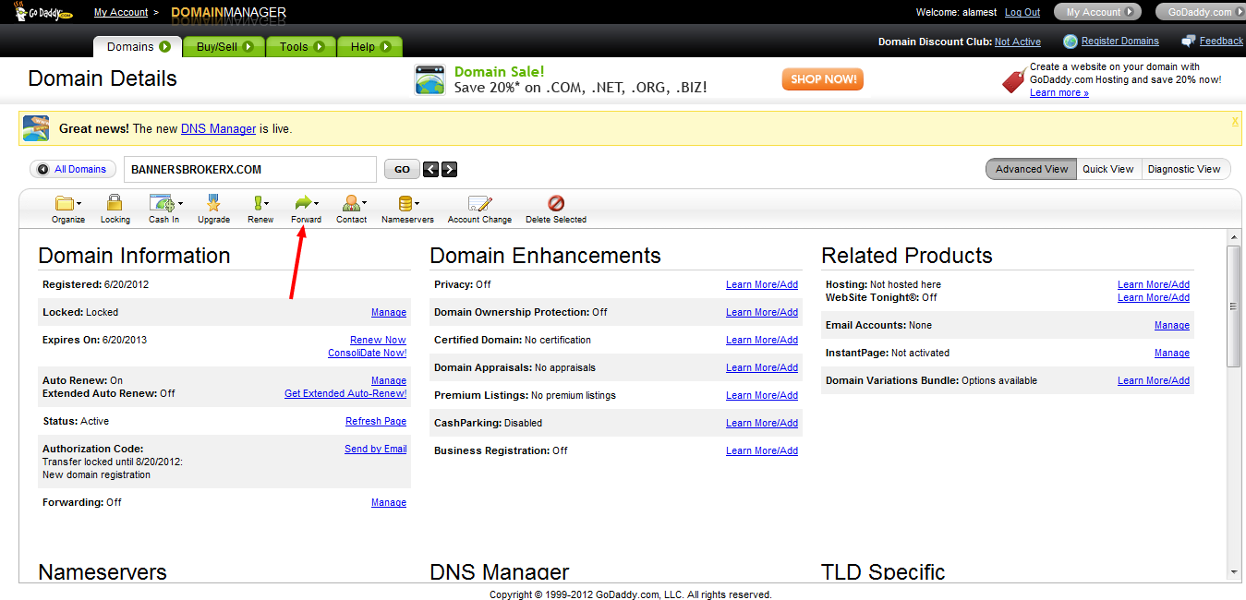Go to next domain arrow
Viewport: 1246px width, 600px height.
coord(449,169)
